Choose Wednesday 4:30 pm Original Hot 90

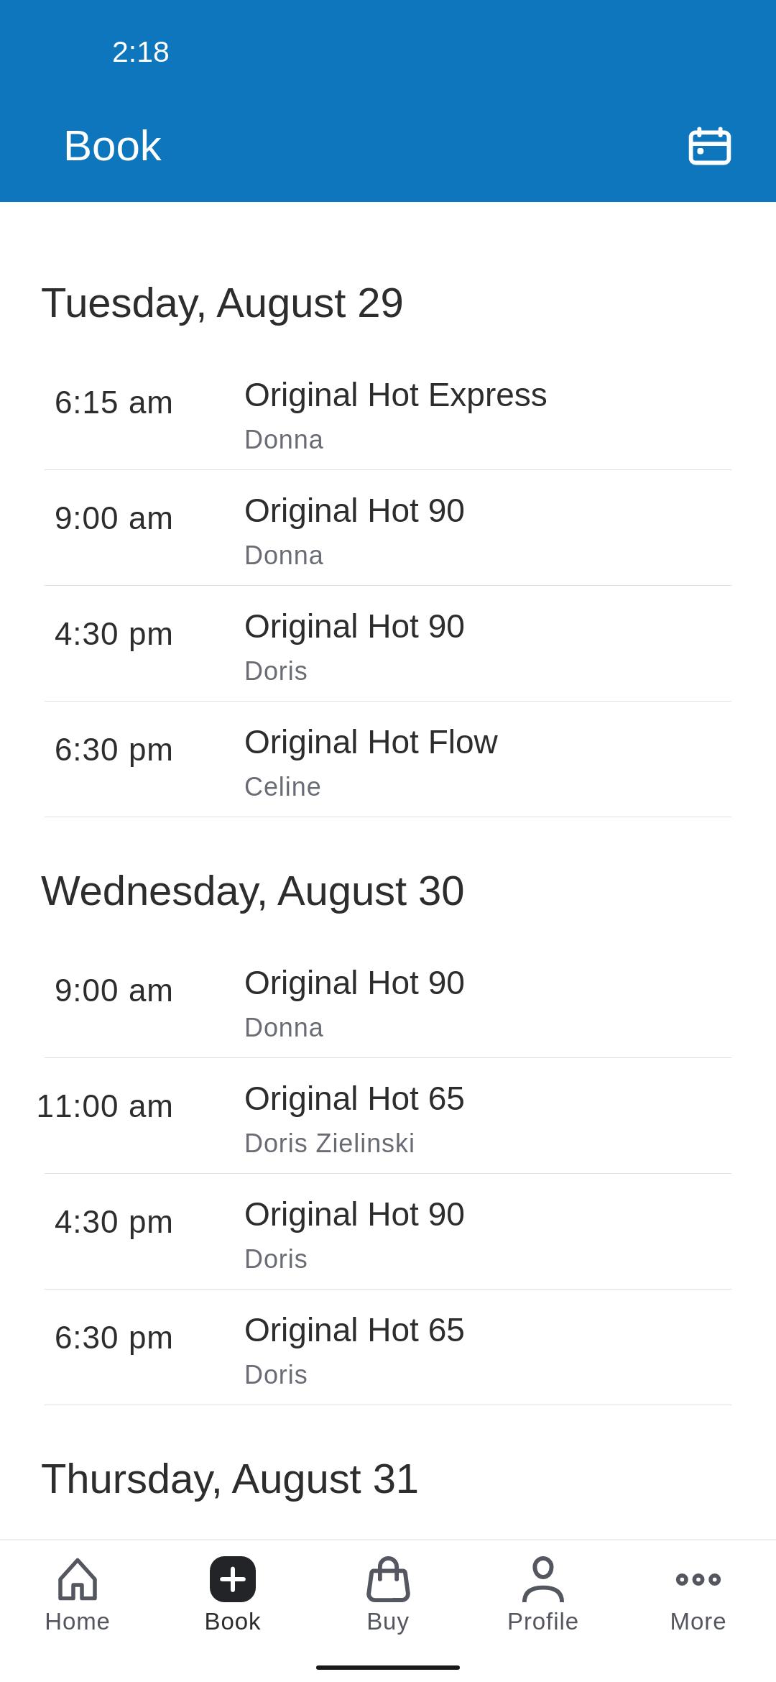(x=388, y=1232)
